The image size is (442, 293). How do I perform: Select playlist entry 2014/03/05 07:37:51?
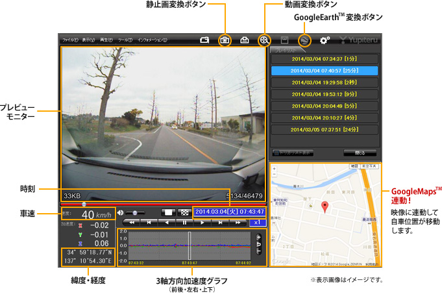pyautogui.click(x=323, y=129)
